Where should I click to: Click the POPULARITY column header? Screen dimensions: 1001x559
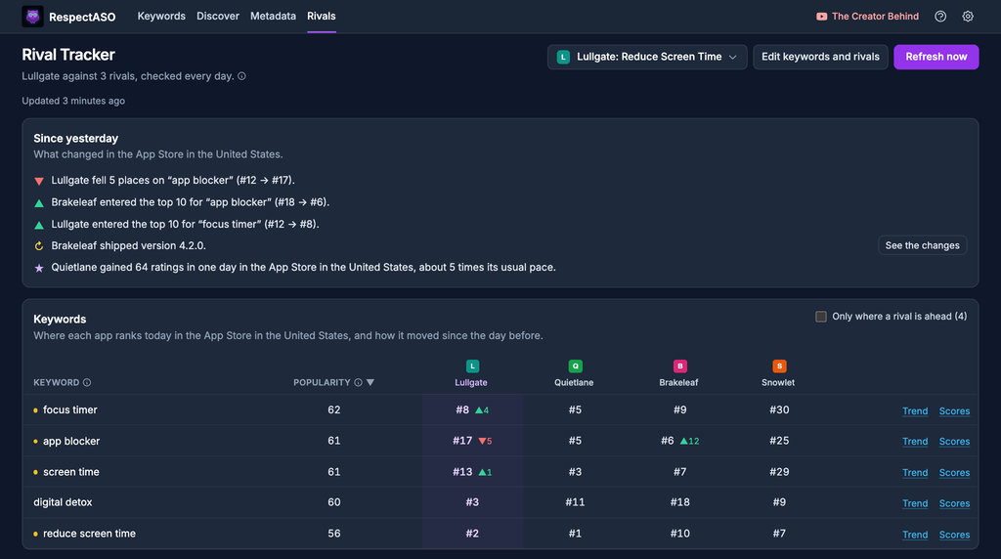tap(322, 382)
